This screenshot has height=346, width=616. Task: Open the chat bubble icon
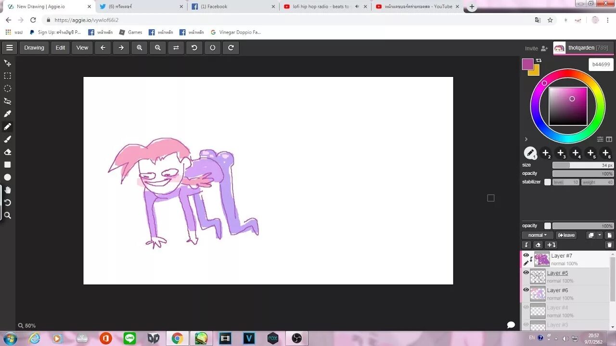[511, 325]
